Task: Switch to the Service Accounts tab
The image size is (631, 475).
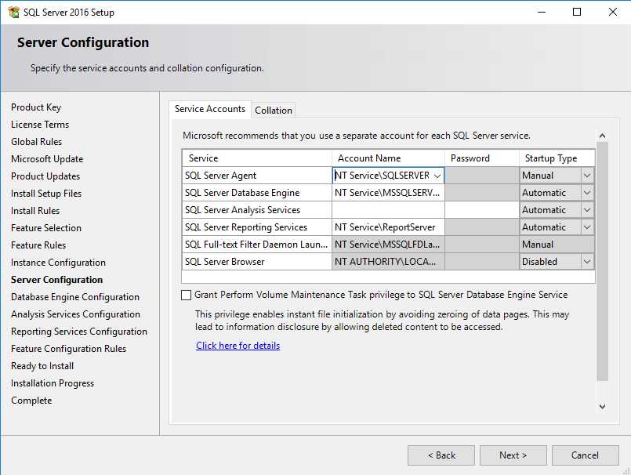Action: (210, 109)
